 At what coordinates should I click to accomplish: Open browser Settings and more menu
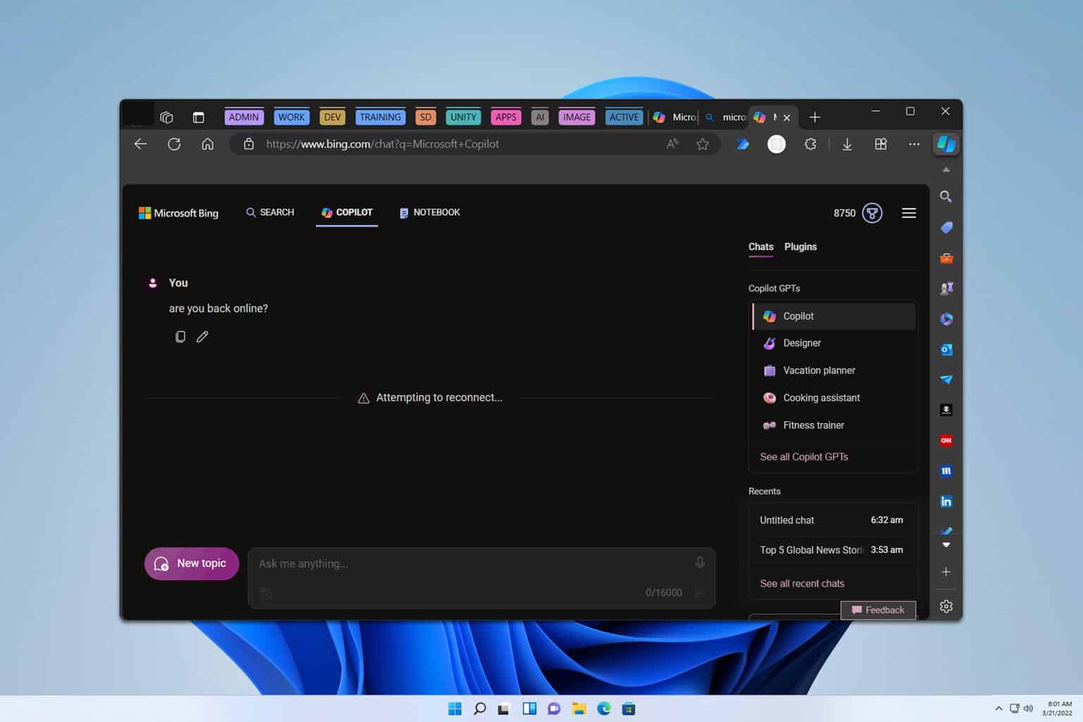[x=914, y=144]
